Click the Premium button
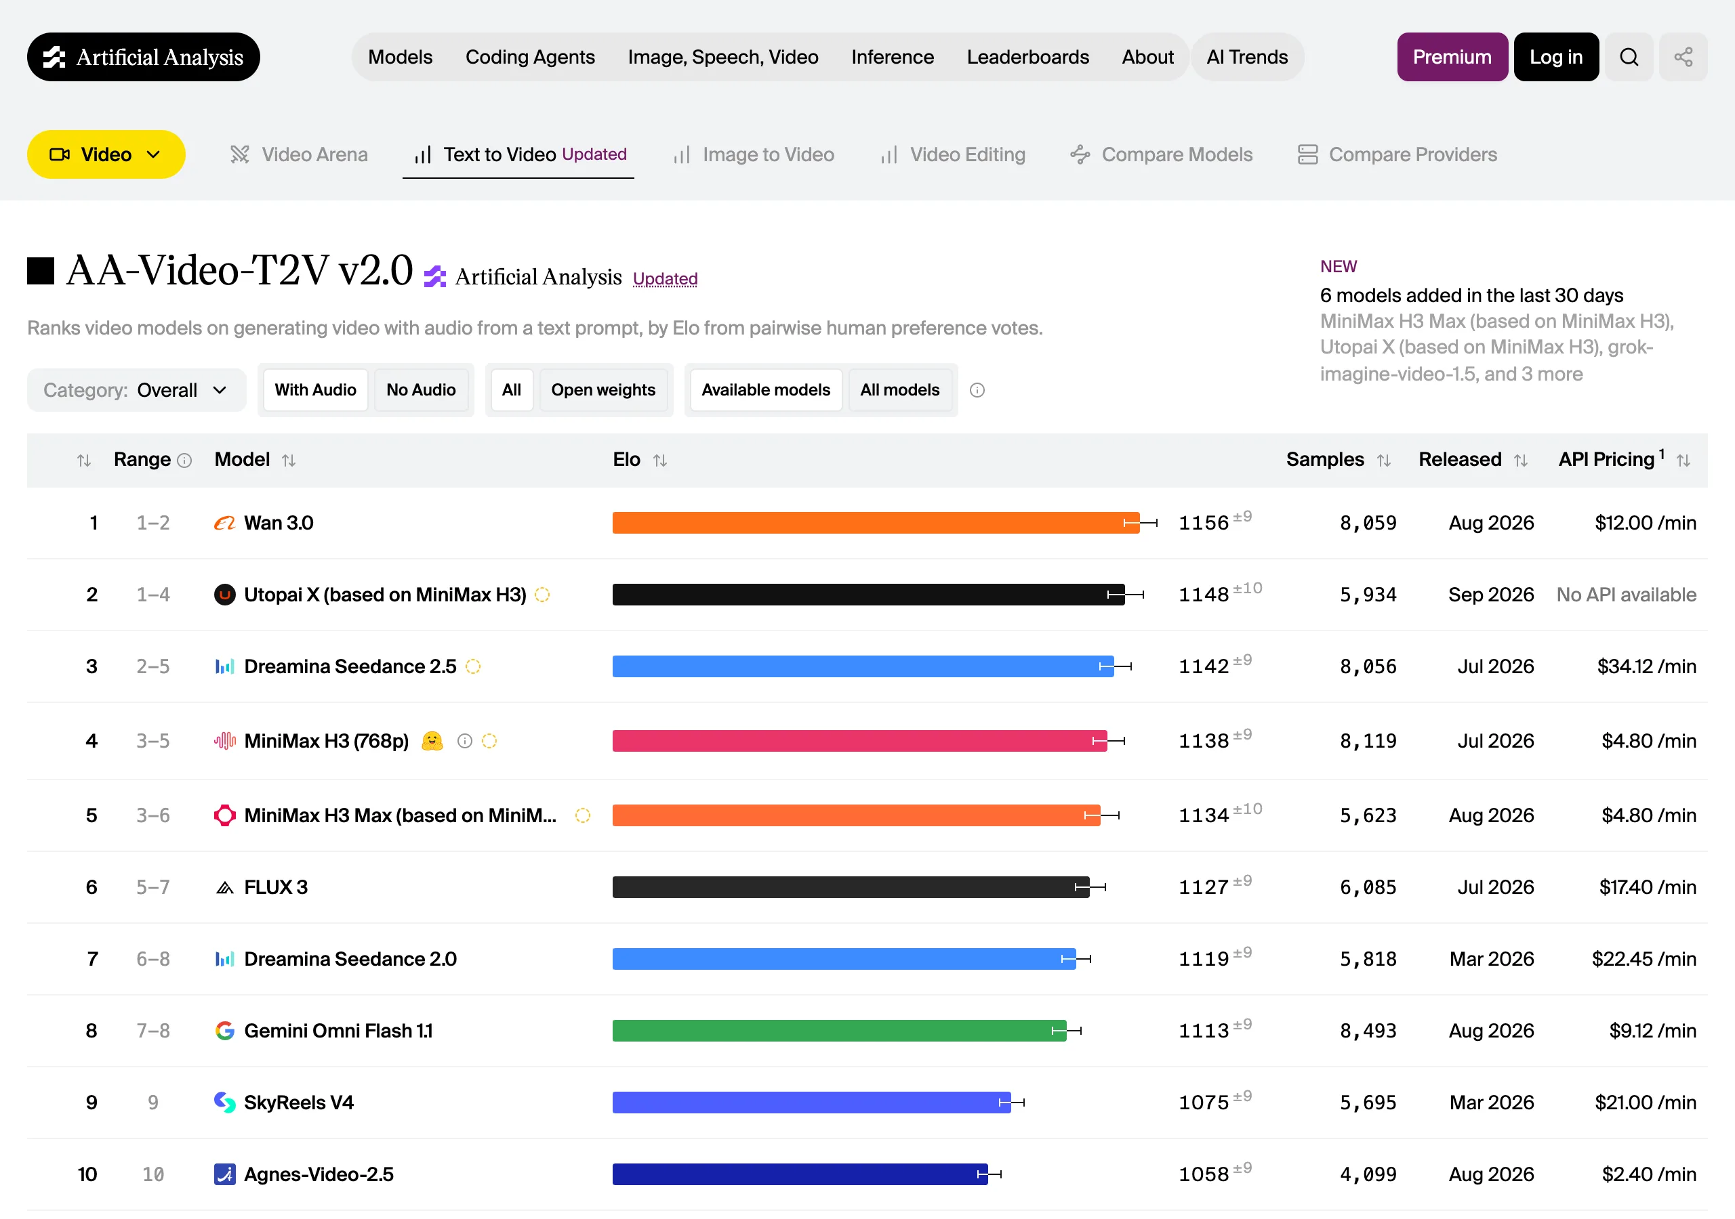The height and width of the screenshot is (1219, 1735). [1452, 57]
